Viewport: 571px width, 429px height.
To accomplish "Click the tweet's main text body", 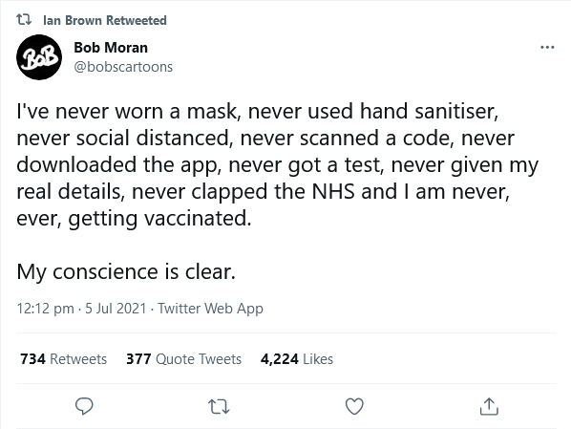I will 277,164.
